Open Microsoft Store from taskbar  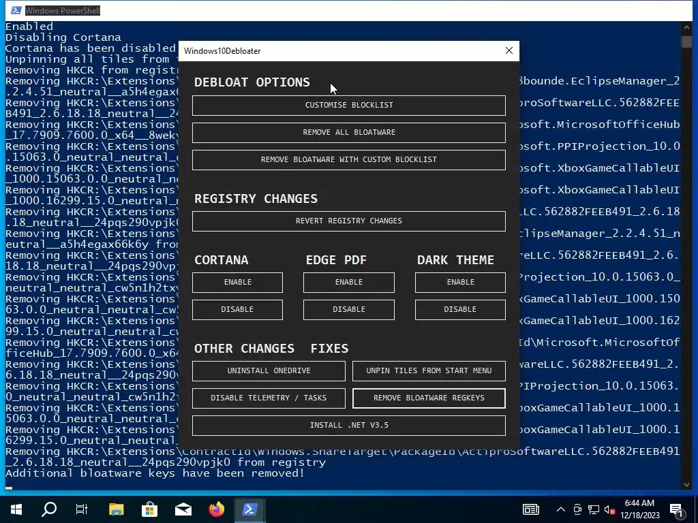[149, 509]
